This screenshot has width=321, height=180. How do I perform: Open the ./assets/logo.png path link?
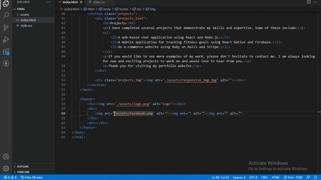(132, 104)
